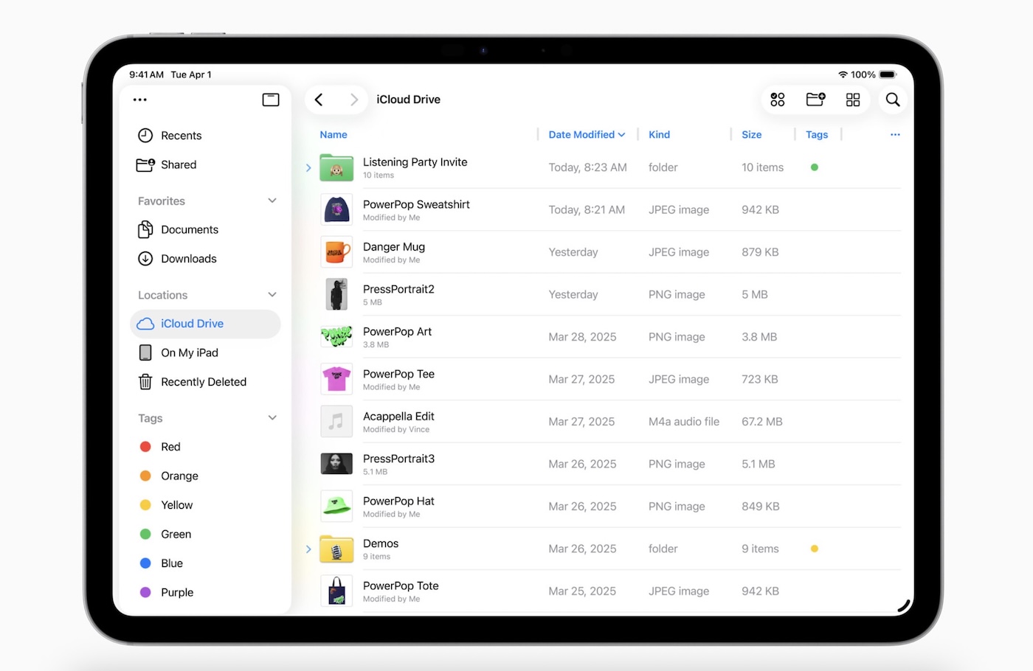This screenshot has height=671, width=1033.
Task: Open Recents in the sidebar
Action: click(181, 136)
